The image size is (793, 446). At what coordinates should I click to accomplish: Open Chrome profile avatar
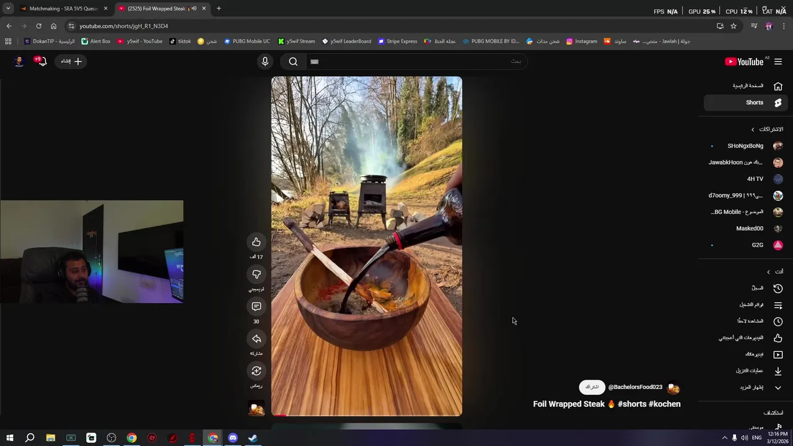769,26
